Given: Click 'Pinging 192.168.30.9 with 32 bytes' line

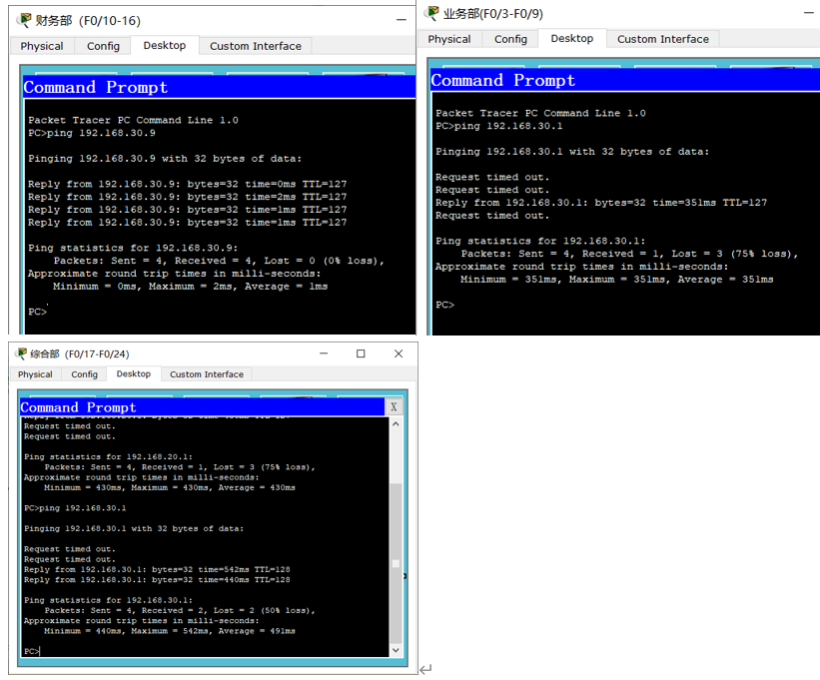Looking at the screenshot, I should click(x=165, y=159).
